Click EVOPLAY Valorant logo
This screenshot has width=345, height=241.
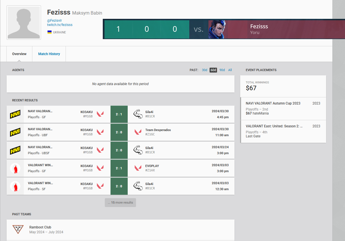tap(138, 168)
